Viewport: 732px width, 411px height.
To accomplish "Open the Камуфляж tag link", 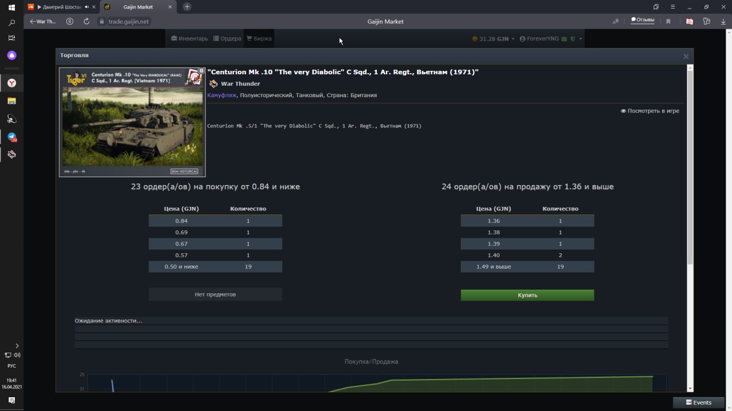I will click(222, 95).
